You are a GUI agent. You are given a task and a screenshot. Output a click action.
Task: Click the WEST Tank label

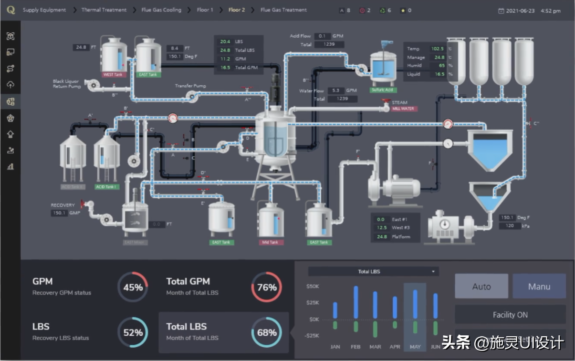(113, 75)
